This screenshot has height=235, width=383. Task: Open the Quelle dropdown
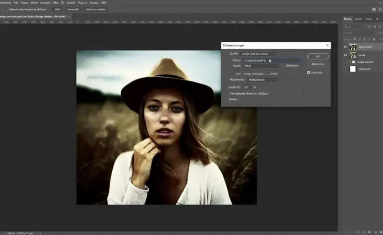(x=259, y=54)
